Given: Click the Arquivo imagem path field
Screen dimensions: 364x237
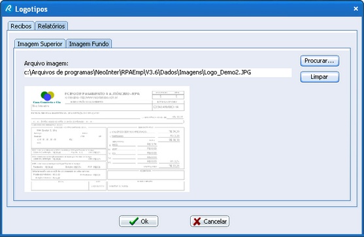Looking at the screenshot, I should 158,72.
